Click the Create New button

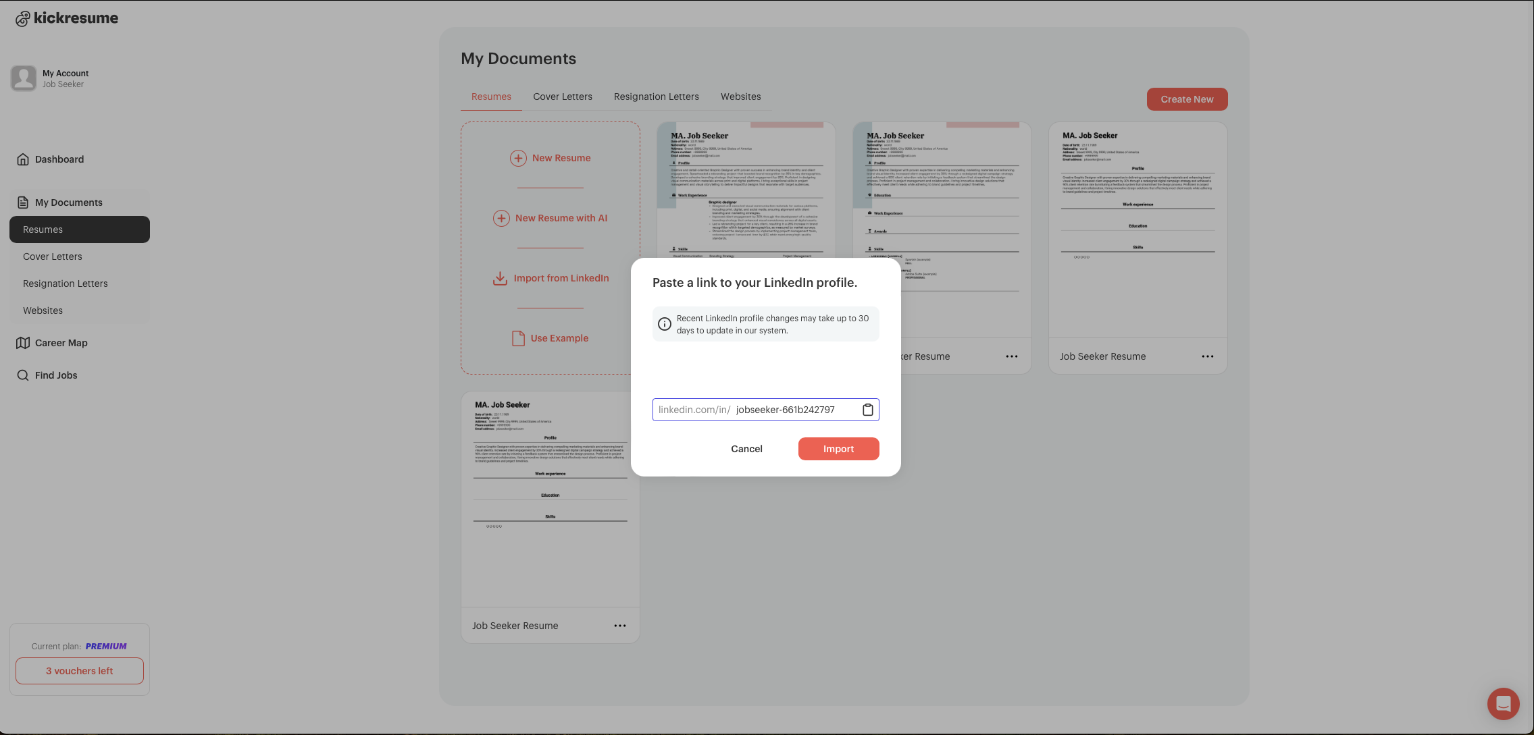coord(1187,99)
